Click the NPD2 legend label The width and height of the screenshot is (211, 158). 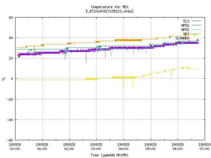coord(185,30)
